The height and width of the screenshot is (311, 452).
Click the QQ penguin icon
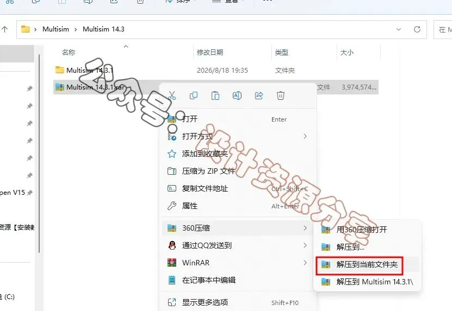(x=172, y=245)
